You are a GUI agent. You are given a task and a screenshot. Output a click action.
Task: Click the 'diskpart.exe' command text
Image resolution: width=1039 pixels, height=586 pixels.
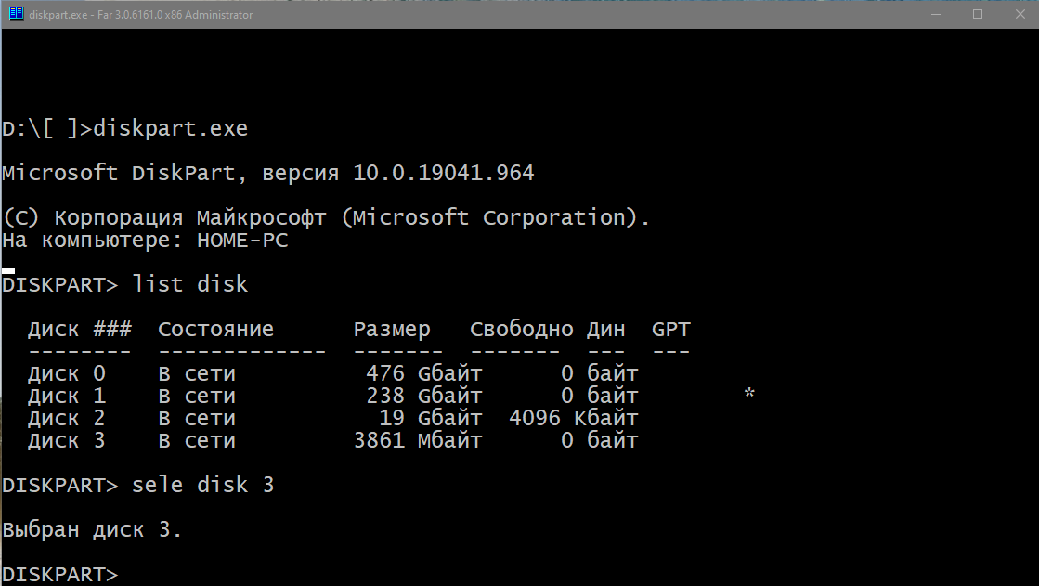[x=170, y=128]
